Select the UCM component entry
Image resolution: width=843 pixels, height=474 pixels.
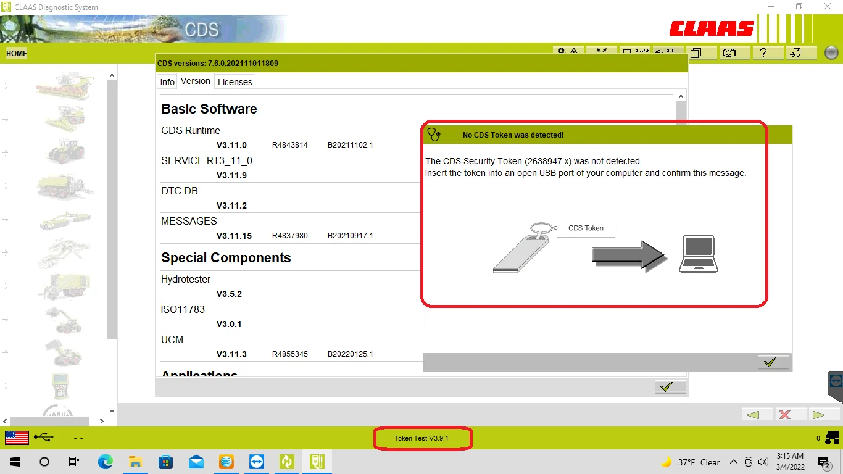[x=172, y=340]
